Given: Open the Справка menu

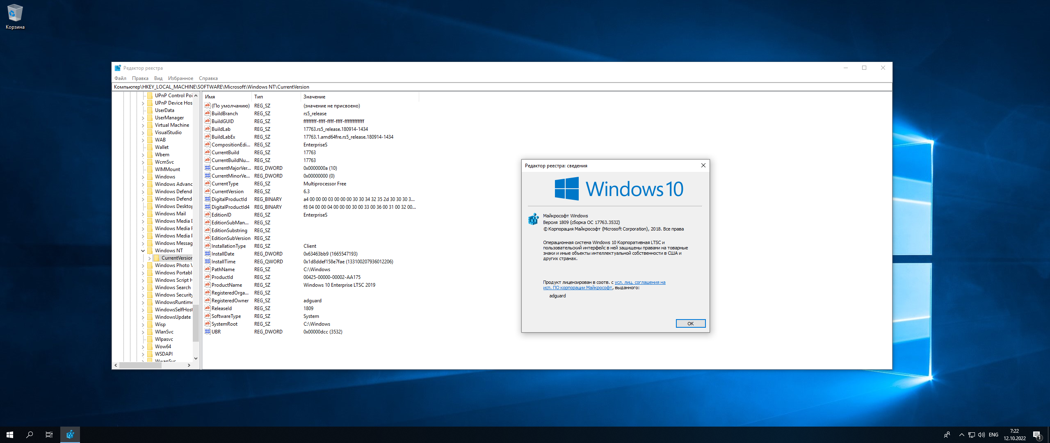Looking at the screenshot, I should coord(208,78).
